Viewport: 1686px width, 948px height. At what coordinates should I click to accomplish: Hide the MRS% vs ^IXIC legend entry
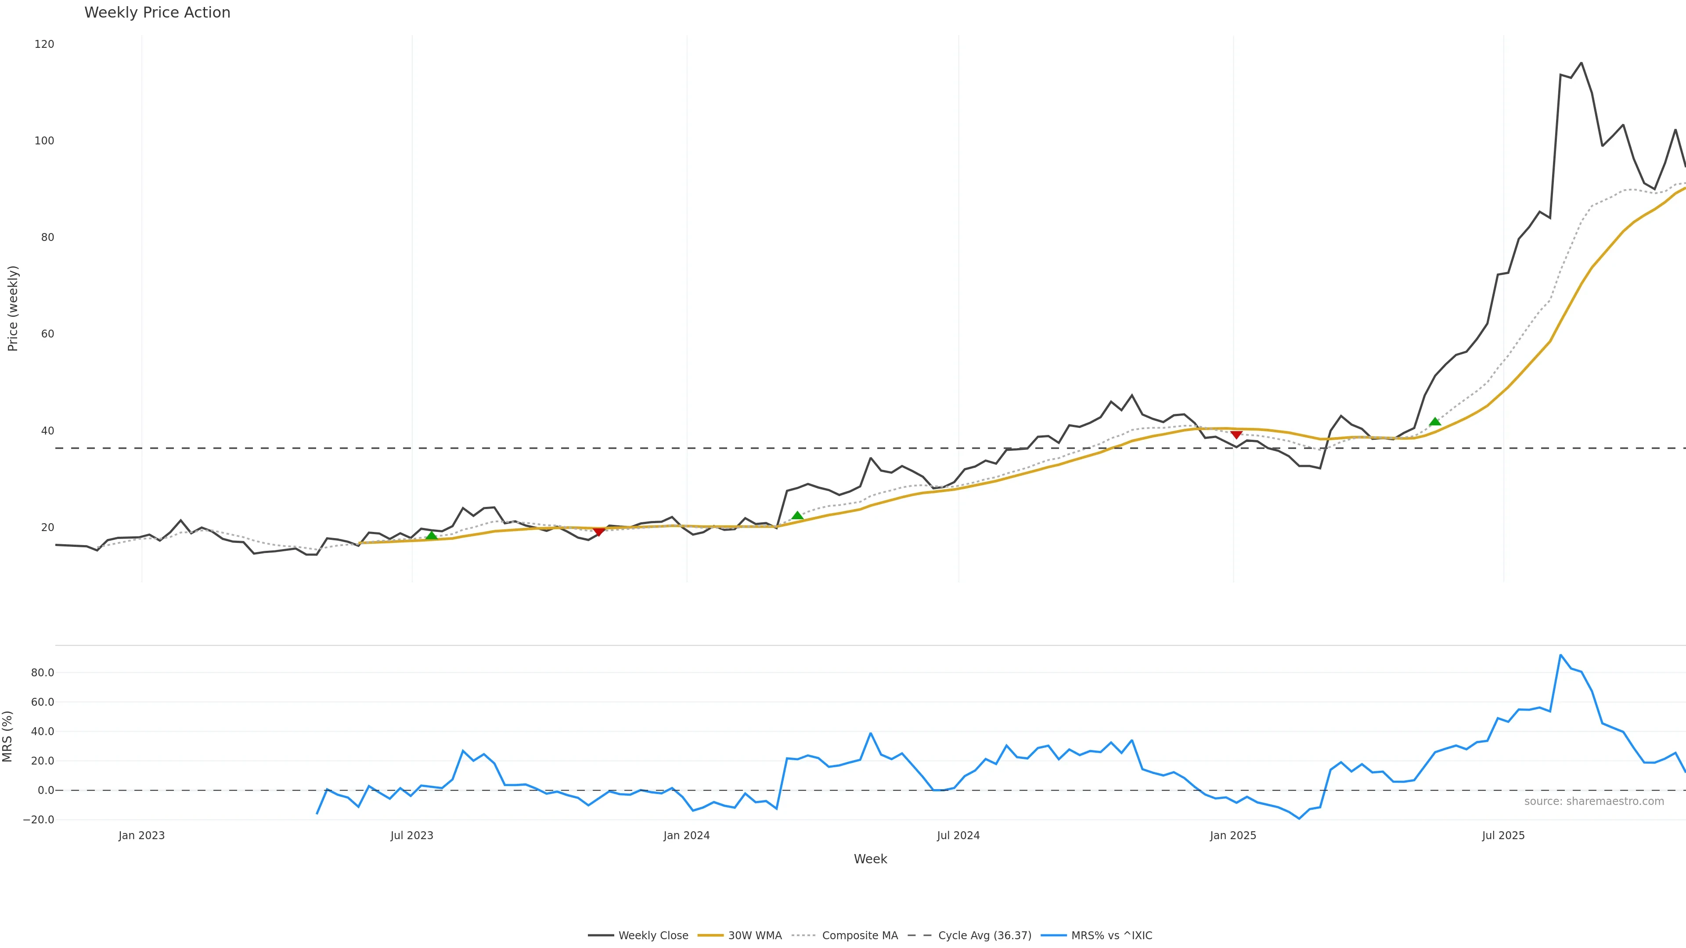1111,936
